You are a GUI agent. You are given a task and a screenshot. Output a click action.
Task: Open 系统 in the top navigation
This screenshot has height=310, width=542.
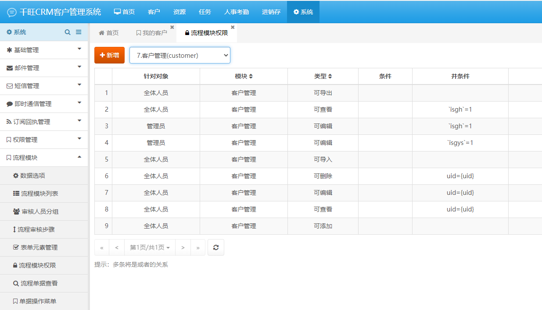(x=303, y=12)
